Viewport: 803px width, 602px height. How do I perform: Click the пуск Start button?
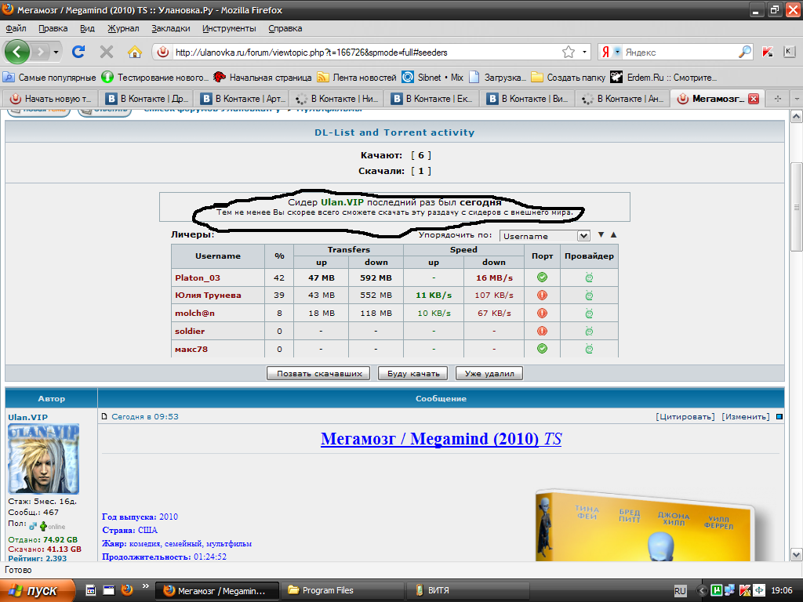click(36, 591)
